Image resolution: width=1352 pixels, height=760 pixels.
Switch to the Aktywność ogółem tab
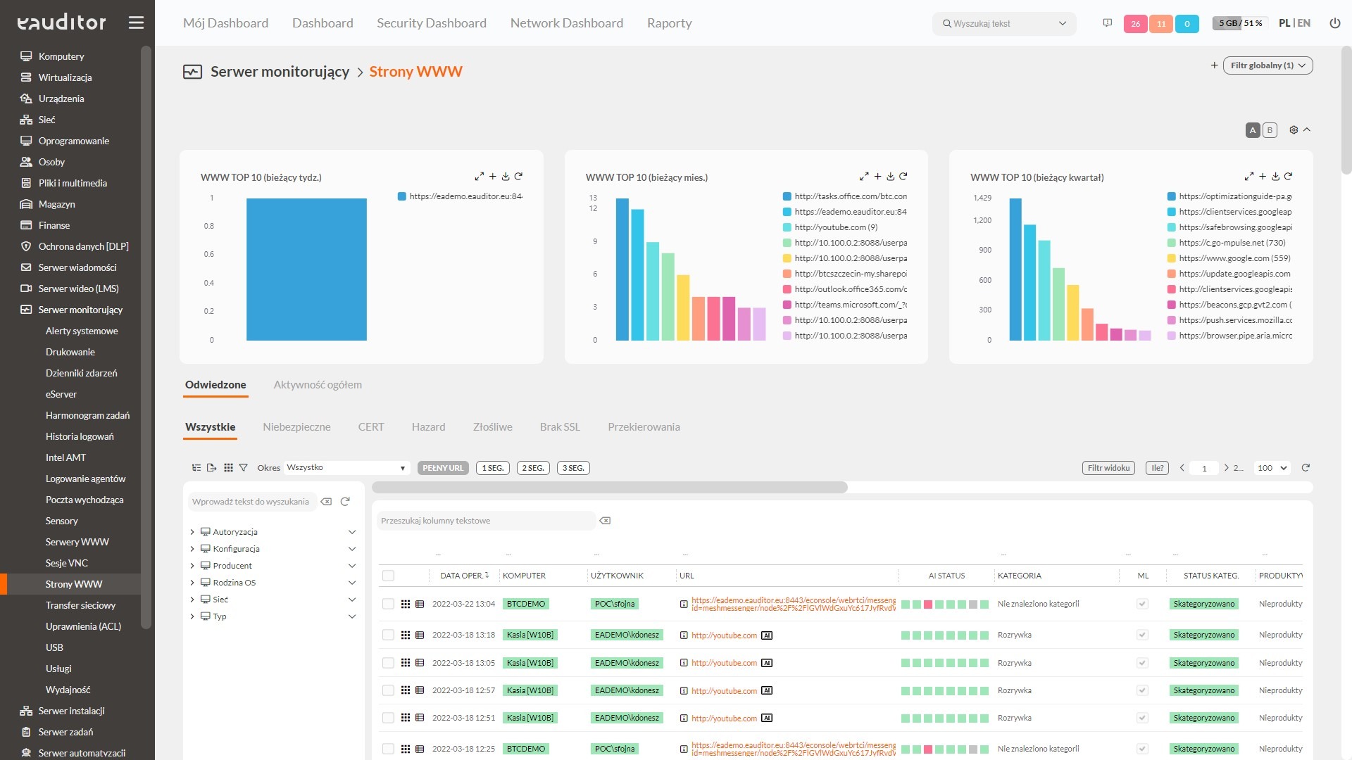coord(318,385)
